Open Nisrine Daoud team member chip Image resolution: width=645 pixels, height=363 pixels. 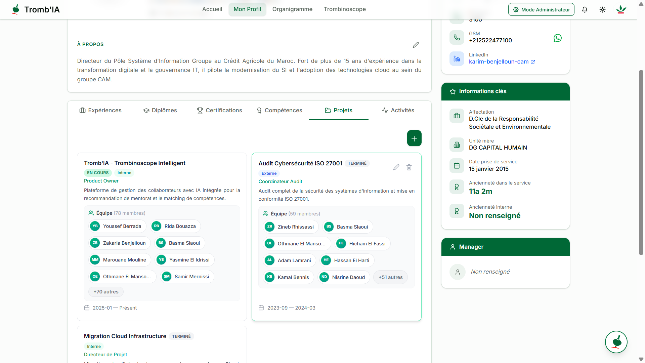(344, 277)
